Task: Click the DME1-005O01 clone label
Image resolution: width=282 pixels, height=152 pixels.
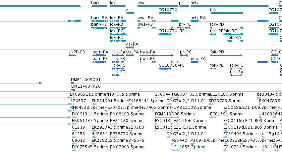Action: pos(86,80)
